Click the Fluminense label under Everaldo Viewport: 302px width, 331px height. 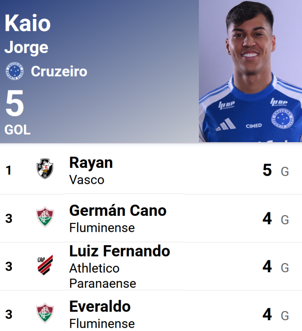102,323
